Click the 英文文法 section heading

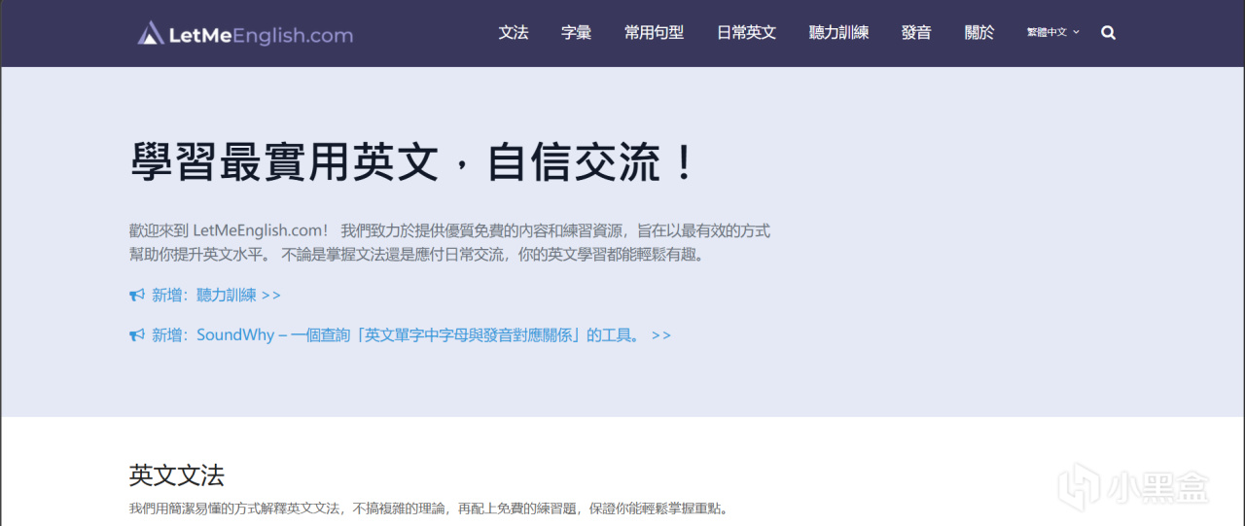point(177,475)
